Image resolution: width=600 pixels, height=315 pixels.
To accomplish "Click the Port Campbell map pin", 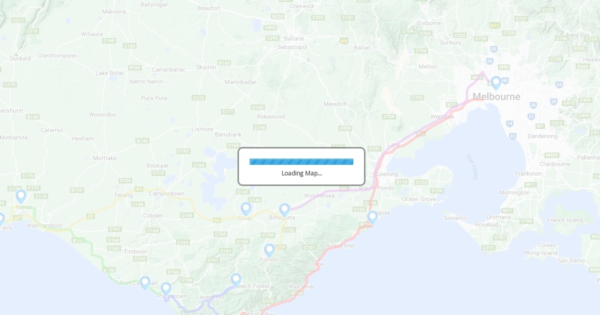I will coord(145,283).
